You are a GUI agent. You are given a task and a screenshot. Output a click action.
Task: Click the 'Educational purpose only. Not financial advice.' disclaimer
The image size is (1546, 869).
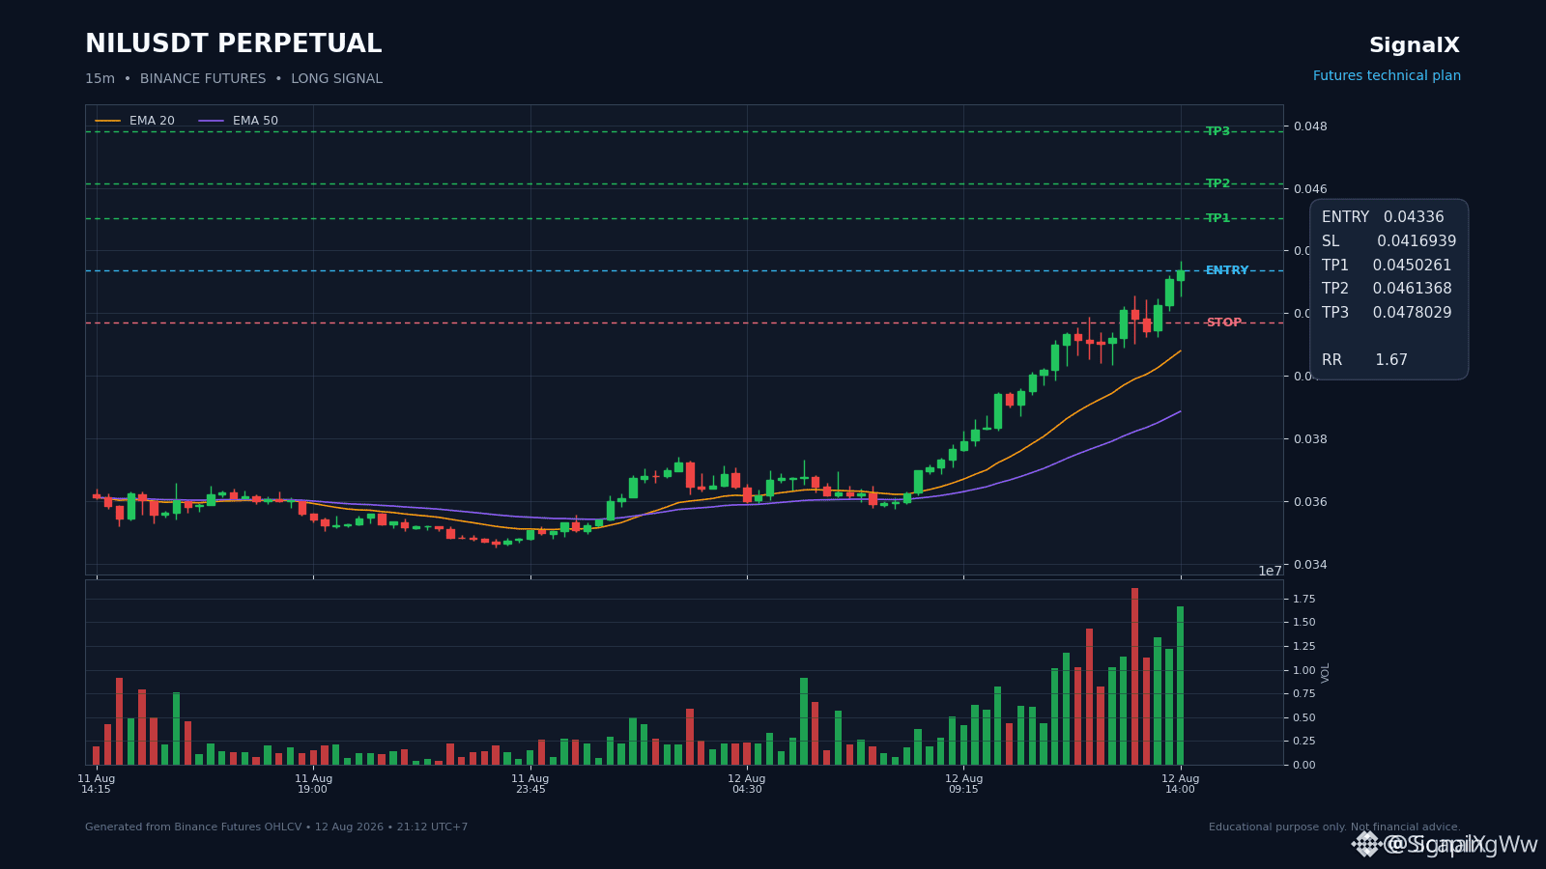[x=1334, y=827]
